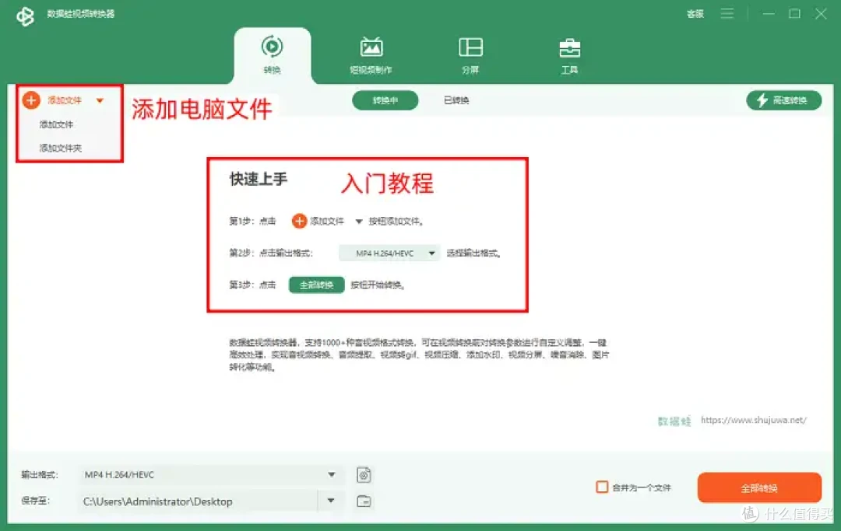The image size is (841, 531).
Task: Open the 工具 toolbox tab
Action: [569, 55]
